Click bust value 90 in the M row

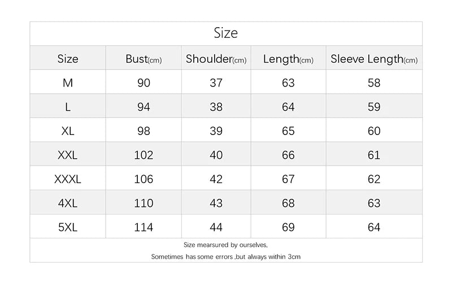[x=144, y=82]
